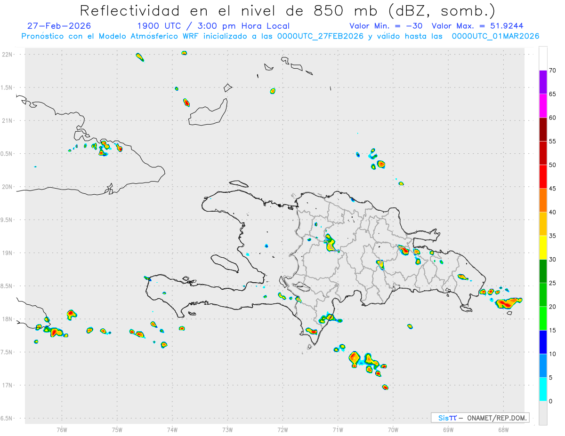Click the '76W' longitude label
The height and width of the screenshot is (436, 565).
(62, 429)
